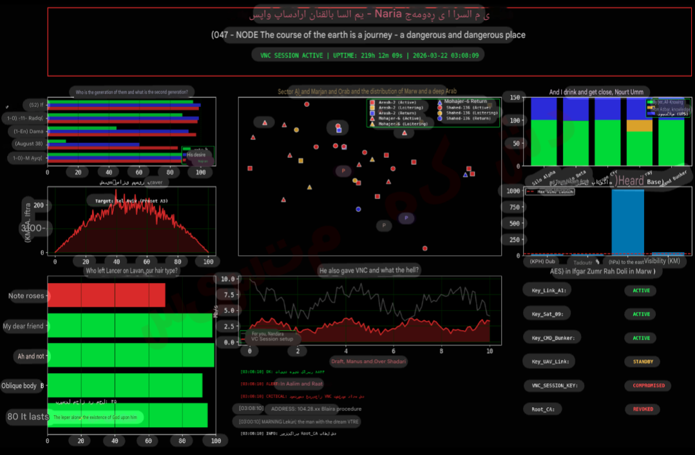The width and height of the screenshot is (695, 455).
Task: Click the VNC SESSION ACTIVE uptime status bar
Action: [x=369, y=55]
